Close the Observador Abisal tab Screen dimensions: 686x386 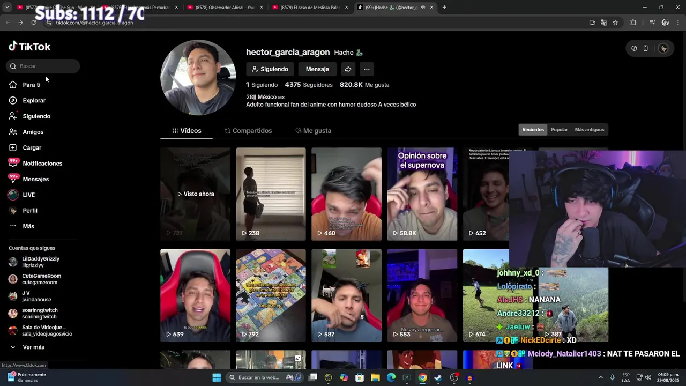pos(262,8)
